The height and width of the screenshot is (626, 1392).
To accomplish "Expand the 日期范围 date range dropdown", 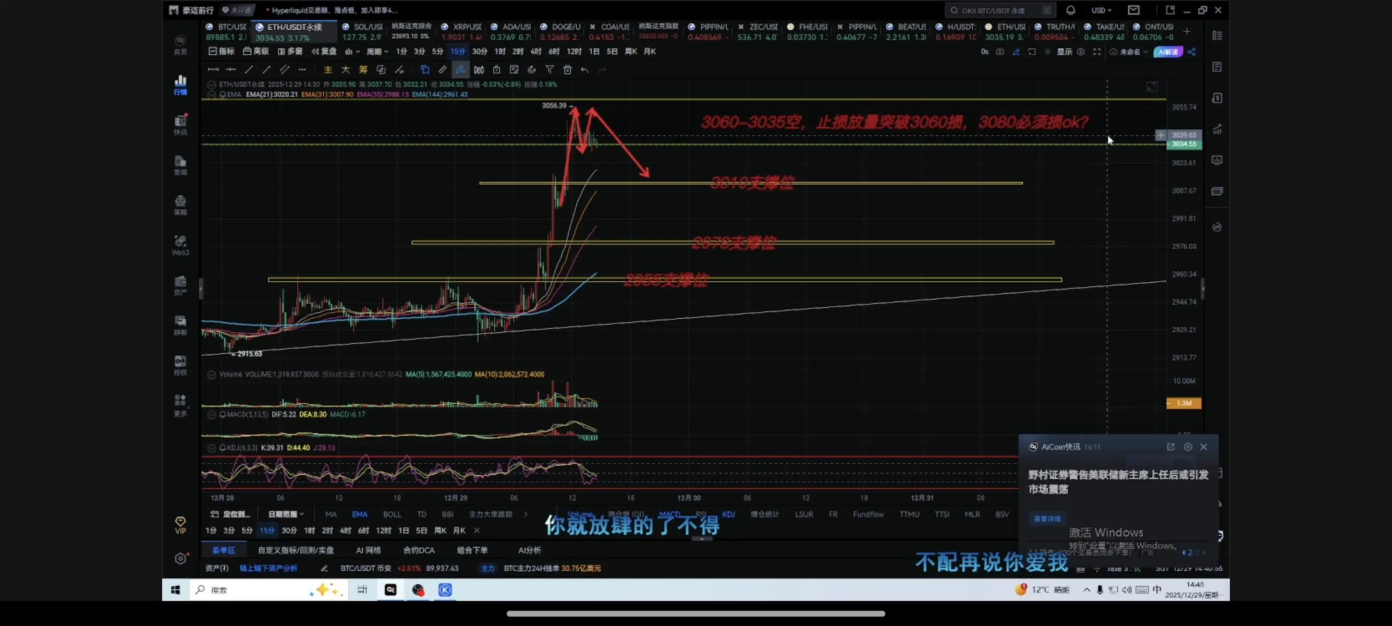I will pyautogui.click(x=285, y=515).
